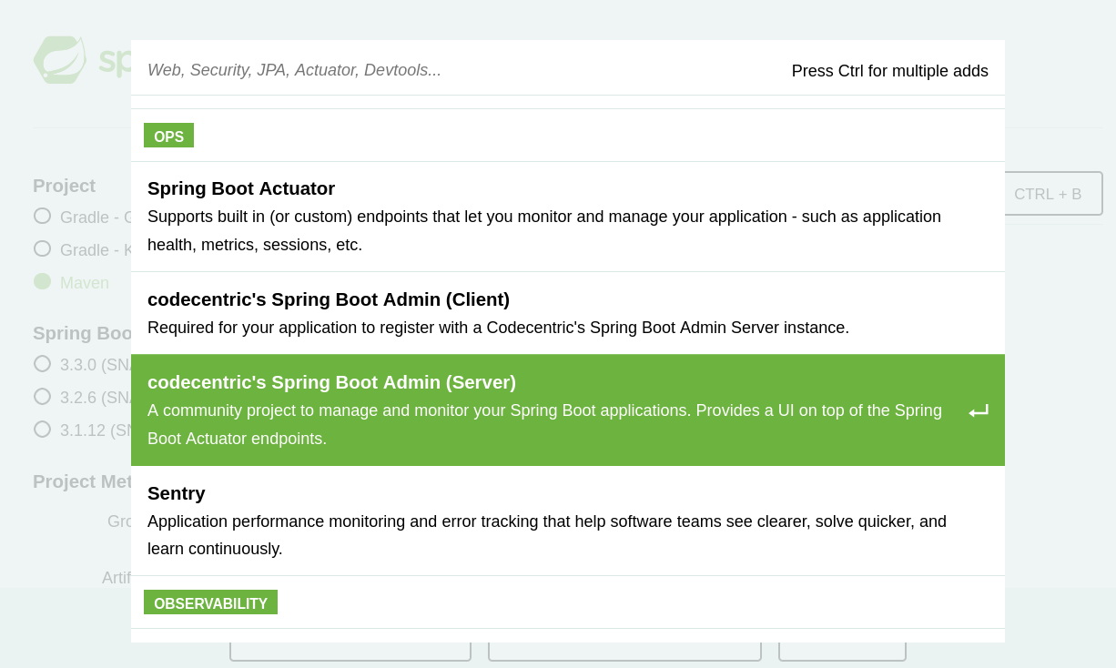
Task: Click the Project section heading
Action: (x=64, y=186)
